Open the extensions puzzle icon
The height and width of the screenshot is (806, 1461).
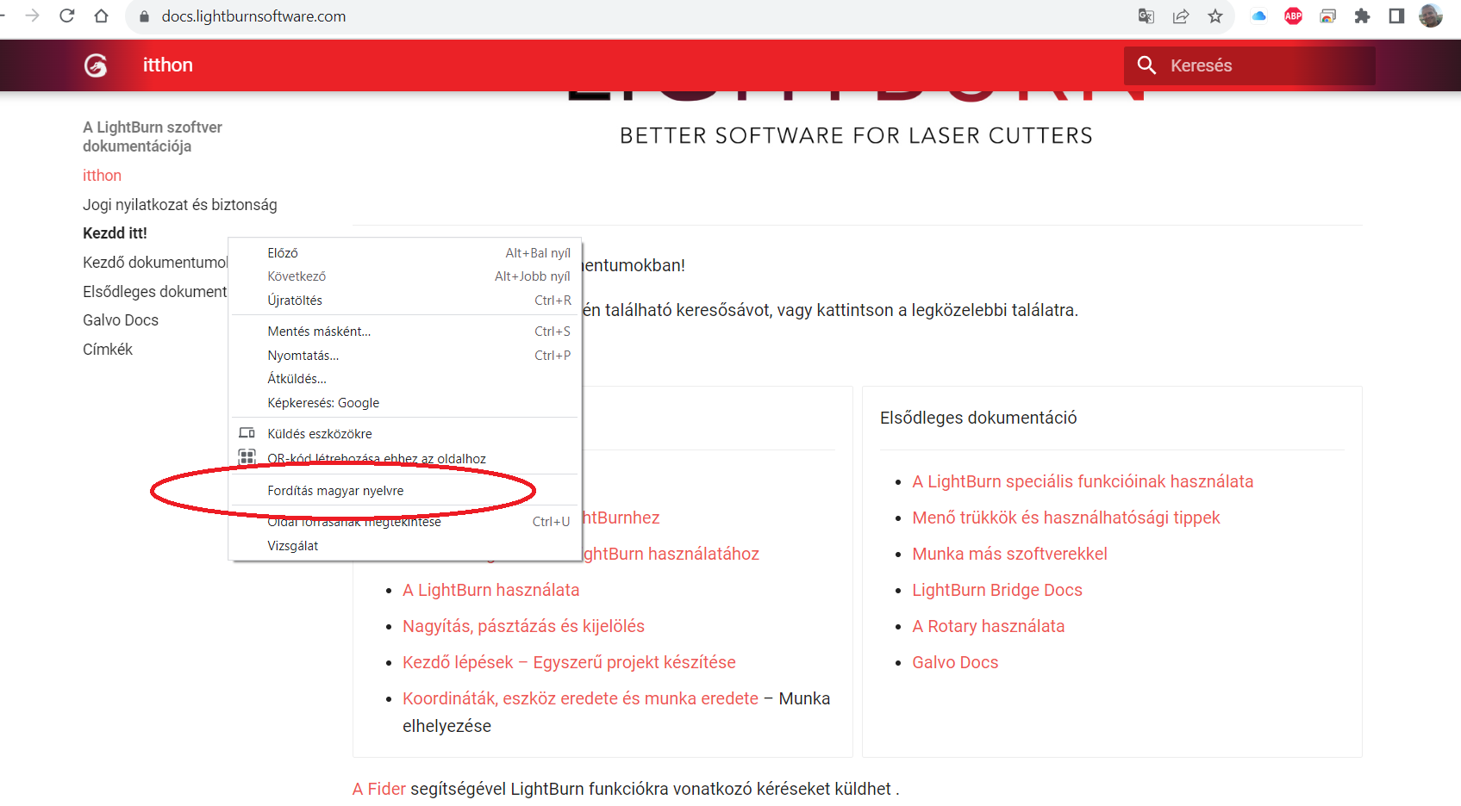(x=1363, y=15)
